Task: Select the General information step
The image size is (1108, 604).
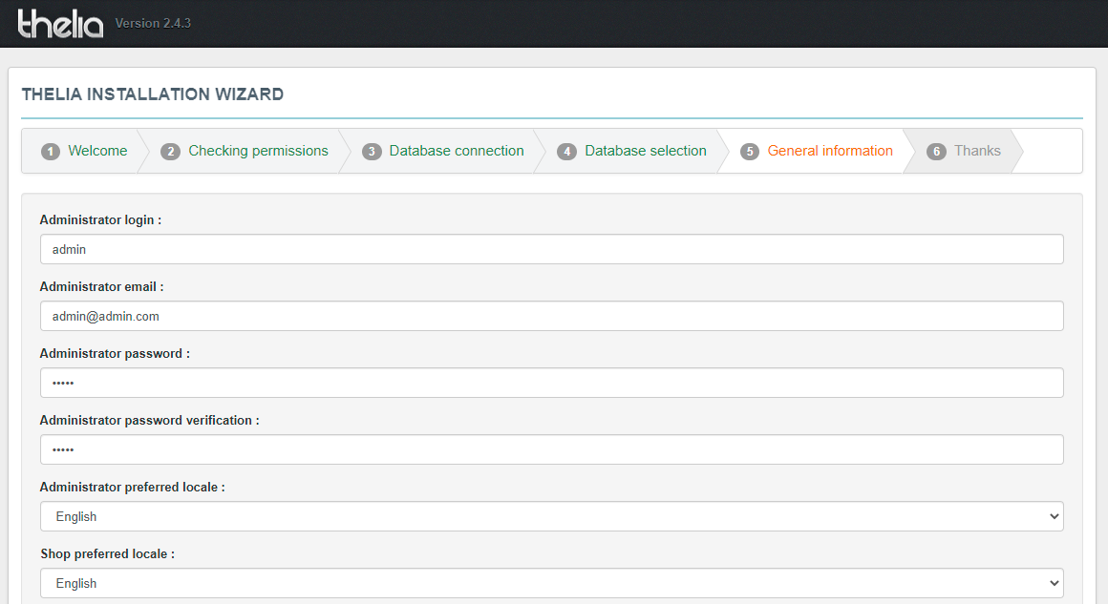Action: pyautogui.click(x=829, y=151)
